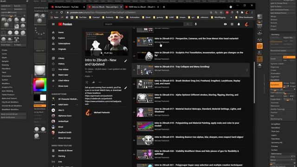
Task: Open Intro to ZBrush 015 Brush Strokes video
Action: 197,82
